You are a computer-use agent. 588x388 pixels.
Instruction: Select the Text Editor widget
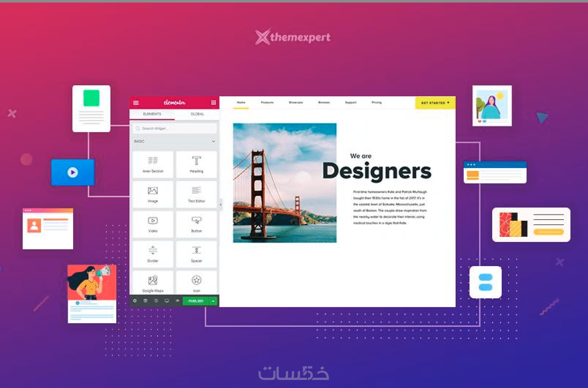tap(196, 194)
